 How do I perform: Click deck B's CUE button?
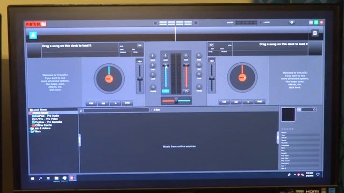pos(224,102)
